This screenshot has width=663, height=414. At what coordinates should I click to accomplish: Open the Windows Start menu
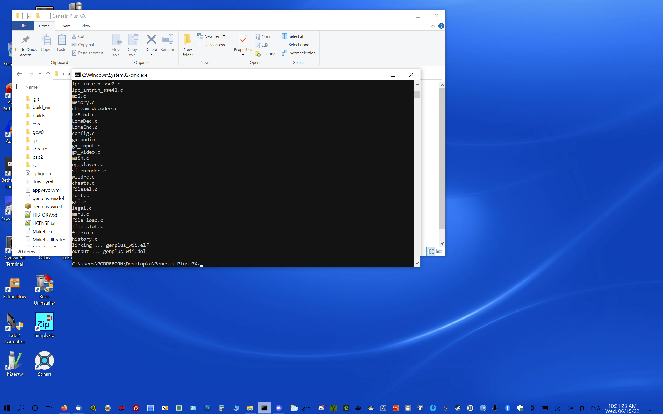(x=7, y=408)
